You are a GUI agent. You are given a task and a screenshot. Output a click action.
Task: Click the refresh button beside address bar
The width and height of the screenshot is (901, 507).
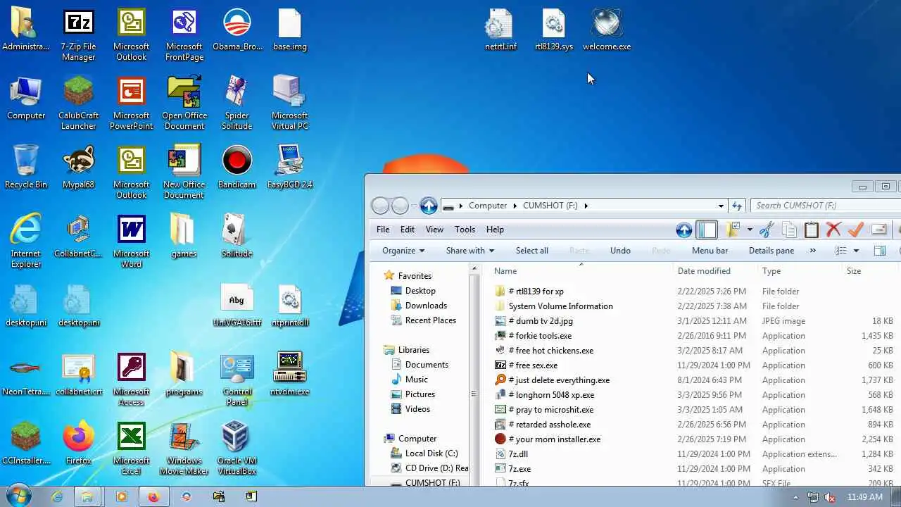coord(737,206)
